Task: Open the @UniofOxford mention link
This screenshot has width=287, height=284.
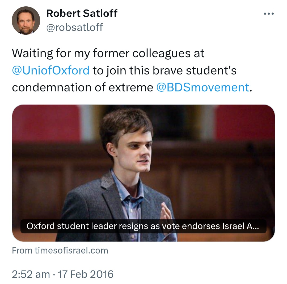Action: (x=51, y=71)
